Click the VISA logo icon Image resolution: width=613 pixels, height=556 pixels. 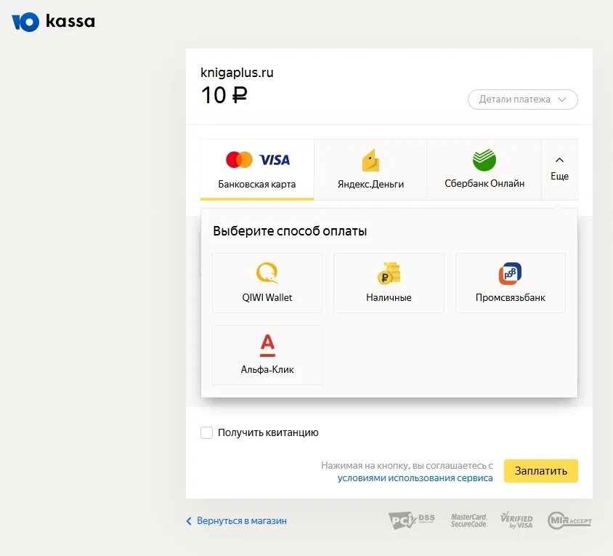point(275,160)
